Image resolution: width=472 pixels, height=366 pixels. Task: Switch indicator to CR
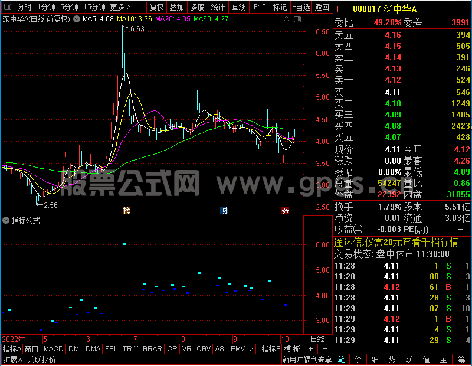pyautogui.click(x=172, y=349)
